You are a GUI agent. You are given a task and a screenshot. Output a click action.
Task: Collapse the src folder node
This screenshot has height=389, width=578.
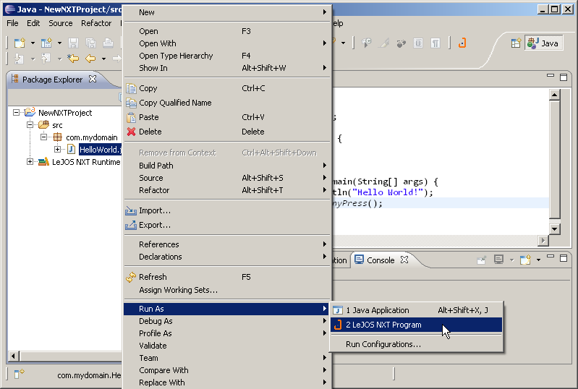30,125
